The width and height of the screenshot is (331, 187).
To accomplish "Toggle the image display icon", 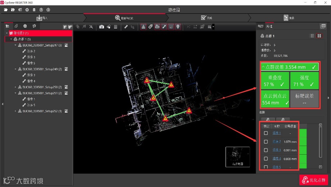I will (x=171, y=27).
